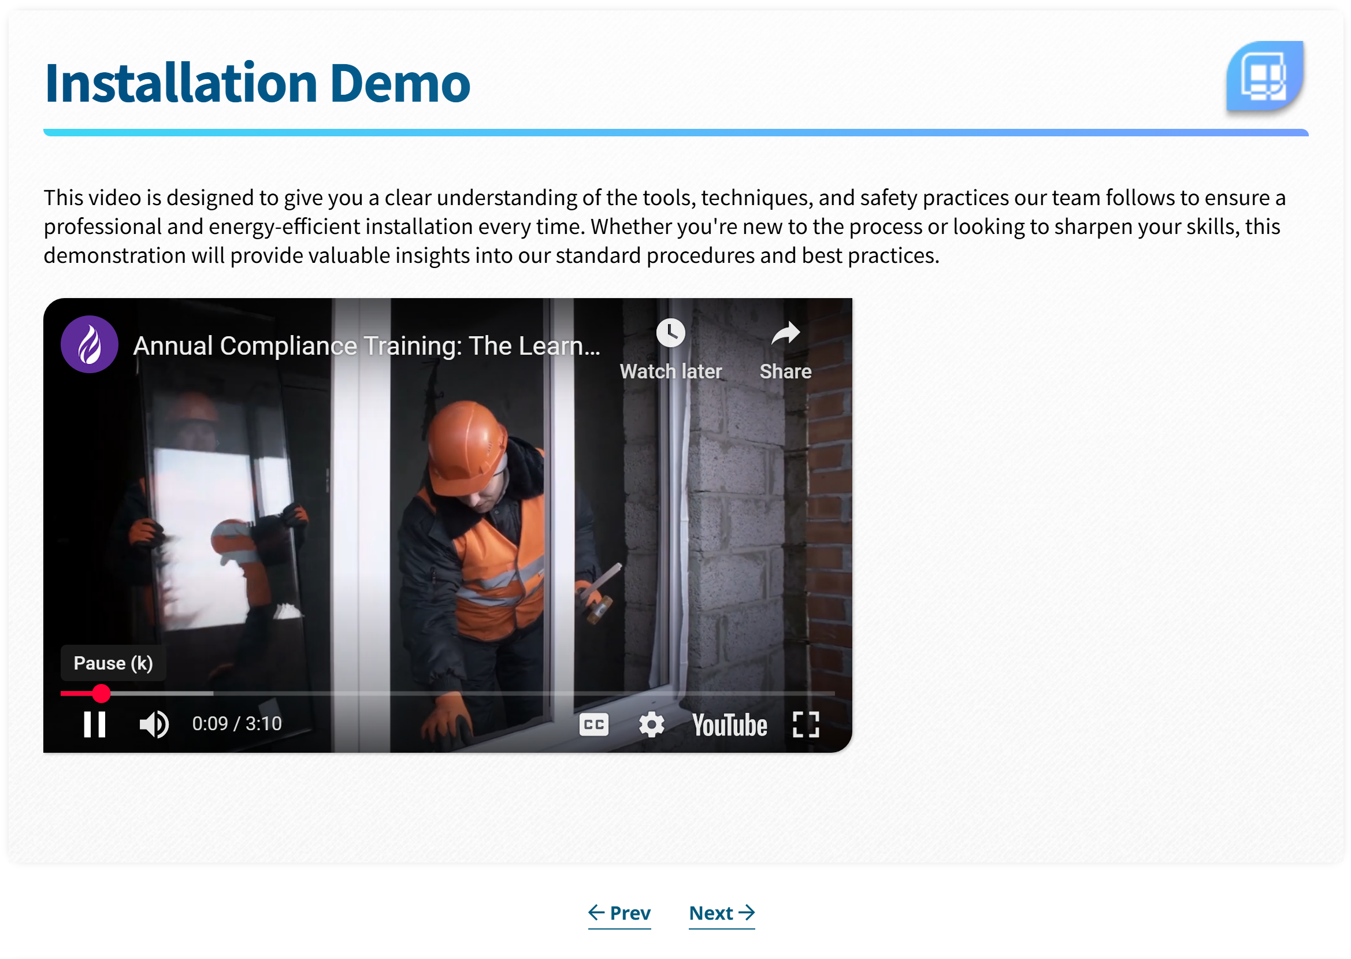The image size is (1351, 959).
Task: Open video settings gear icon
Action: [x=651, y=724]
